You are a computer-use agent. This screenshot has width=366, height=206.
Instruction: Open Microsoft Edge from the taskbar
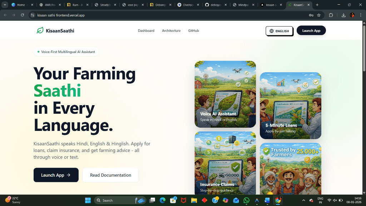(x=163, y=200)
